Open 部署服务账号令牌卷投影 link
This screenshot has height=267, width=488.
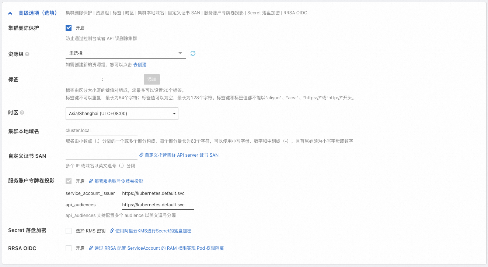pyautogui.click(x=119, y=181)
